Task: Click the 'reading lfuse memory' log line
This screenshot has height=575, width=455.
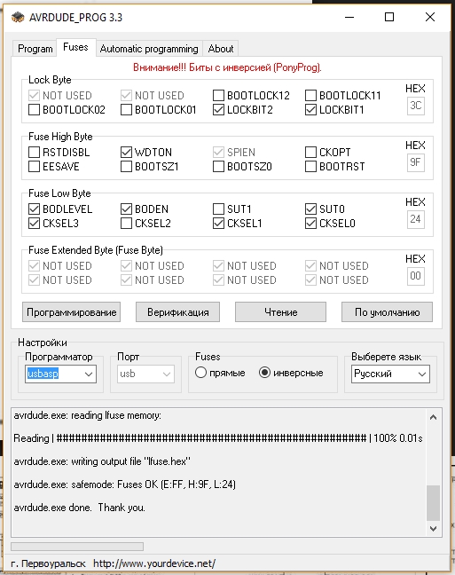Action: (x=87, y=415)
